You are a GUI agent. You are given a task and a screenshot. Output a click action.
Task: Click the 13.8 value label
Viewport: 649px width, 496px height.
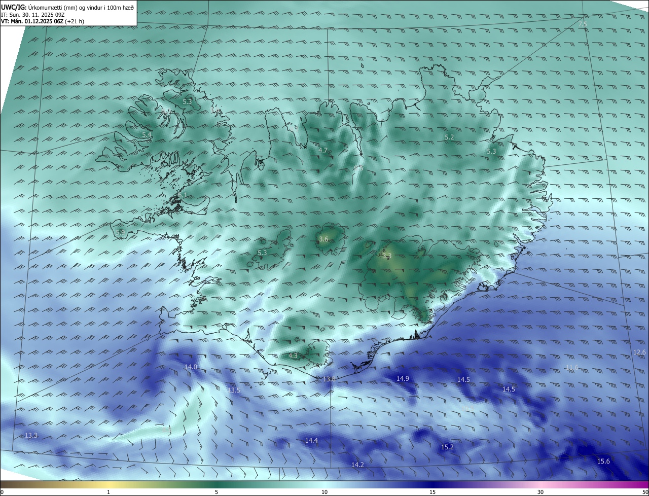[x=330, y=379]
